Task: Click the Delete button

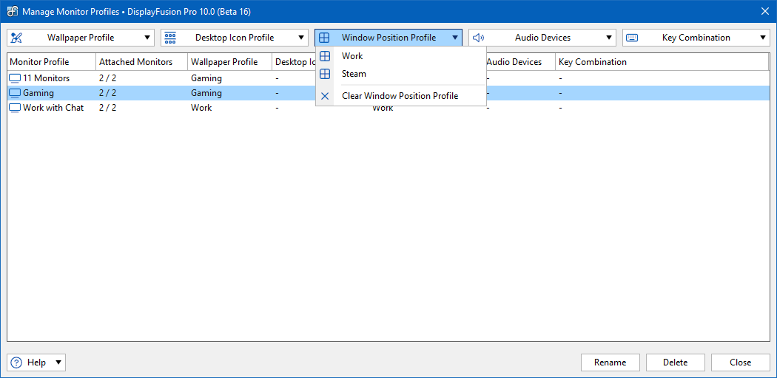Action: pos(676,362)
